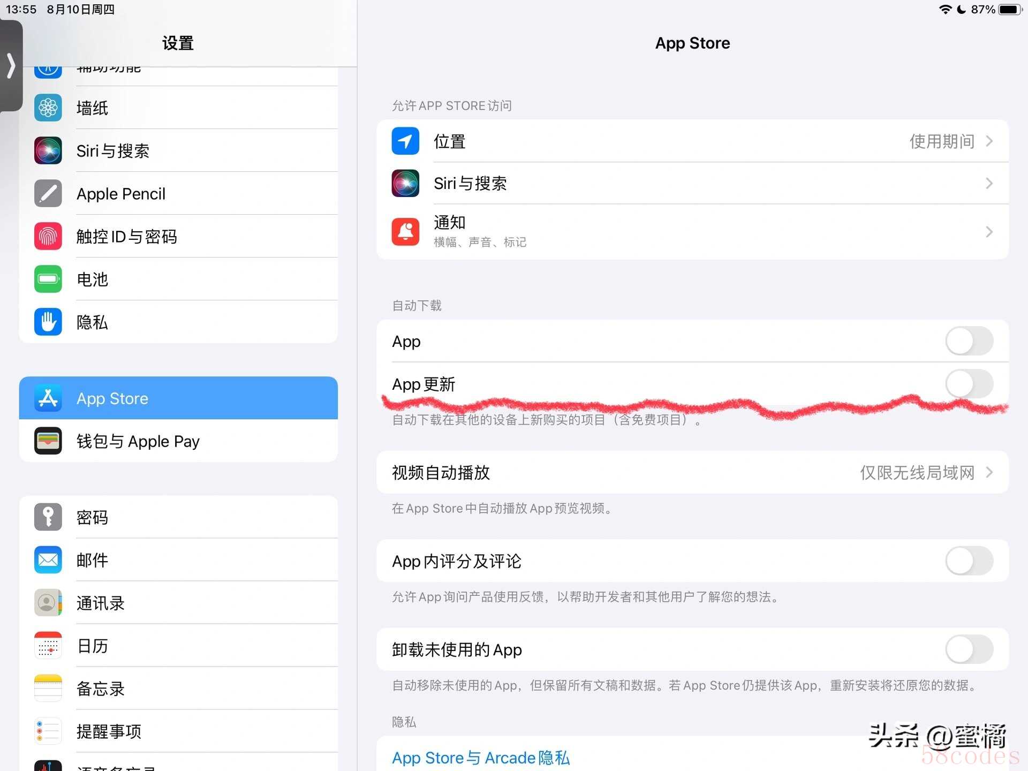Viewport: 1028px width, 771px height.
Task: Toggle the App 更新 switch
Action: click(x=969, y=383)
